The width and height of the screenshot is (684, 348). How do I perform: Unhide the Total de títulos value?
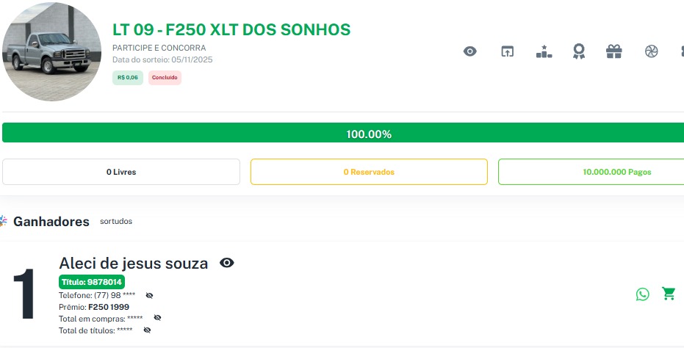pos(147,330)
